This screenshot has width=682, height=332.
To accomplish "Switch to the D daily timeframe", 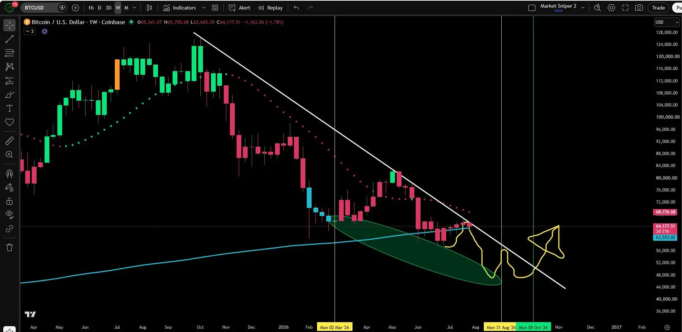I will click(x=99, y=8).
